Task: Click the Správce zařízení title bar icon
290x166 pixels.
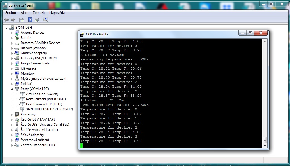Action: [5, 5]
